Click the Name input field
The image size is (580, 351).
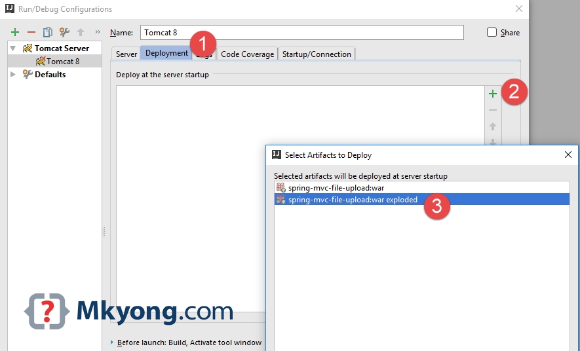[301, 33]
